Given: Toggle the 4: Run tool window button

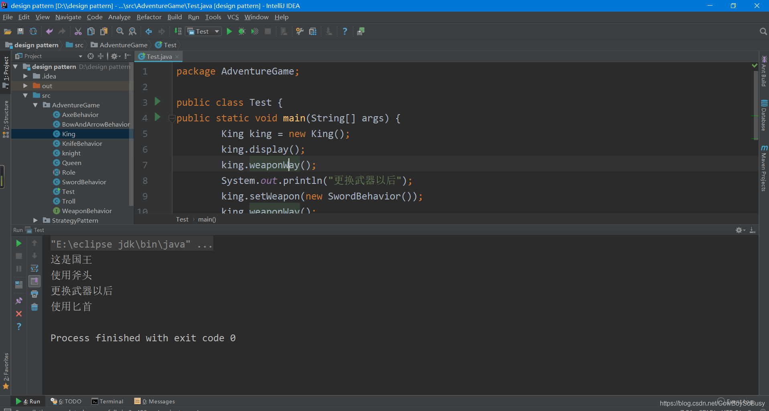Looking at the screenshot, I should point(28,401).
